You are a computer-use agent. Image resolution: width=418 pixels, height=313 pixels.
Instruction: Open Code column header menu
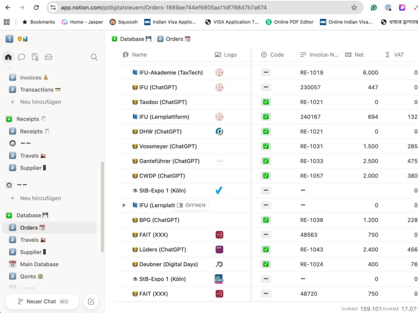tap(272, 55)
